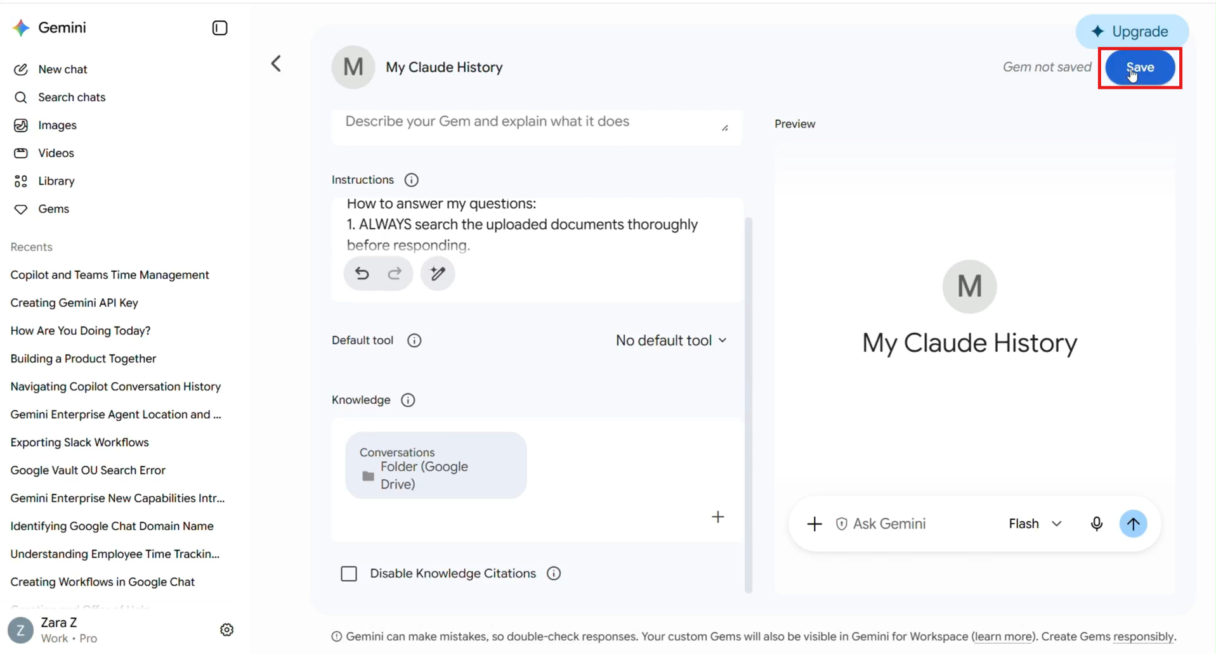
Task: Open the Instructions info icon
Action: (412, 180)
